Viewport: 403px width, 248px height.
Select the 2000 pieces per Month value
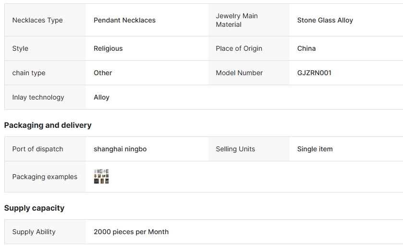click(x=131, y=232)
